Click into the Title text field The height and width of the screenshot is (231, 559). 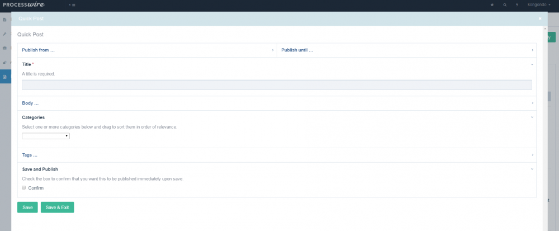click(277, 85)
